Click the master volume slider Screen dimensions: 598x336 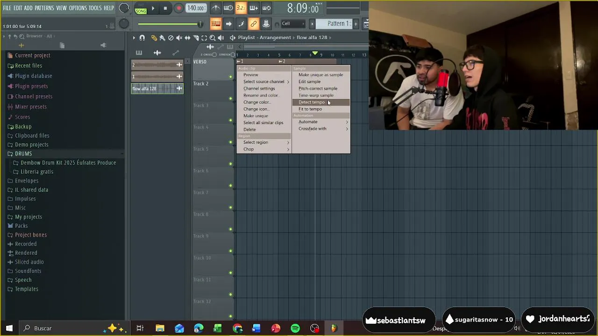tap(170, 24)
